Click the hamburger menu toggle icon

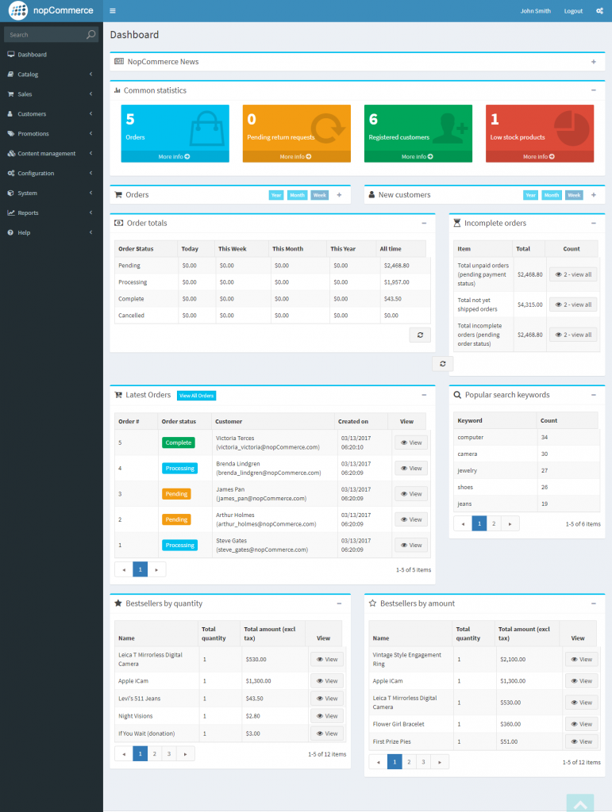(x=113, y=11)
